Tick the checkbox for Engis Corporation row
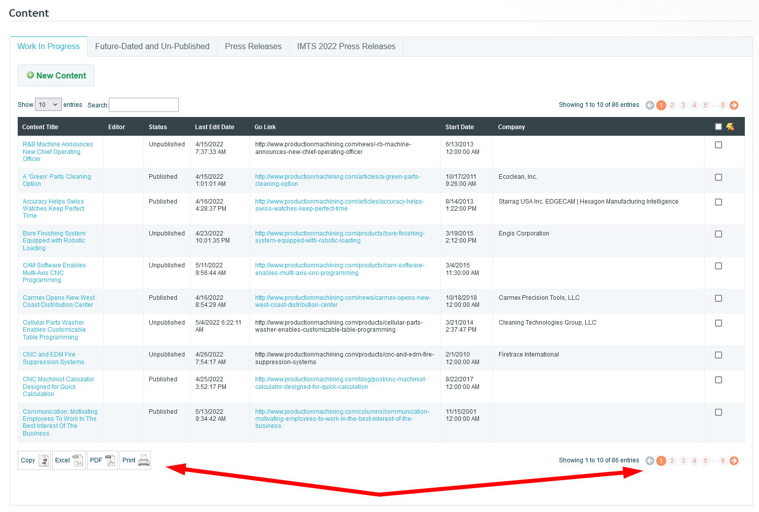This screenshot has height=512, width=759. [718, 234]
